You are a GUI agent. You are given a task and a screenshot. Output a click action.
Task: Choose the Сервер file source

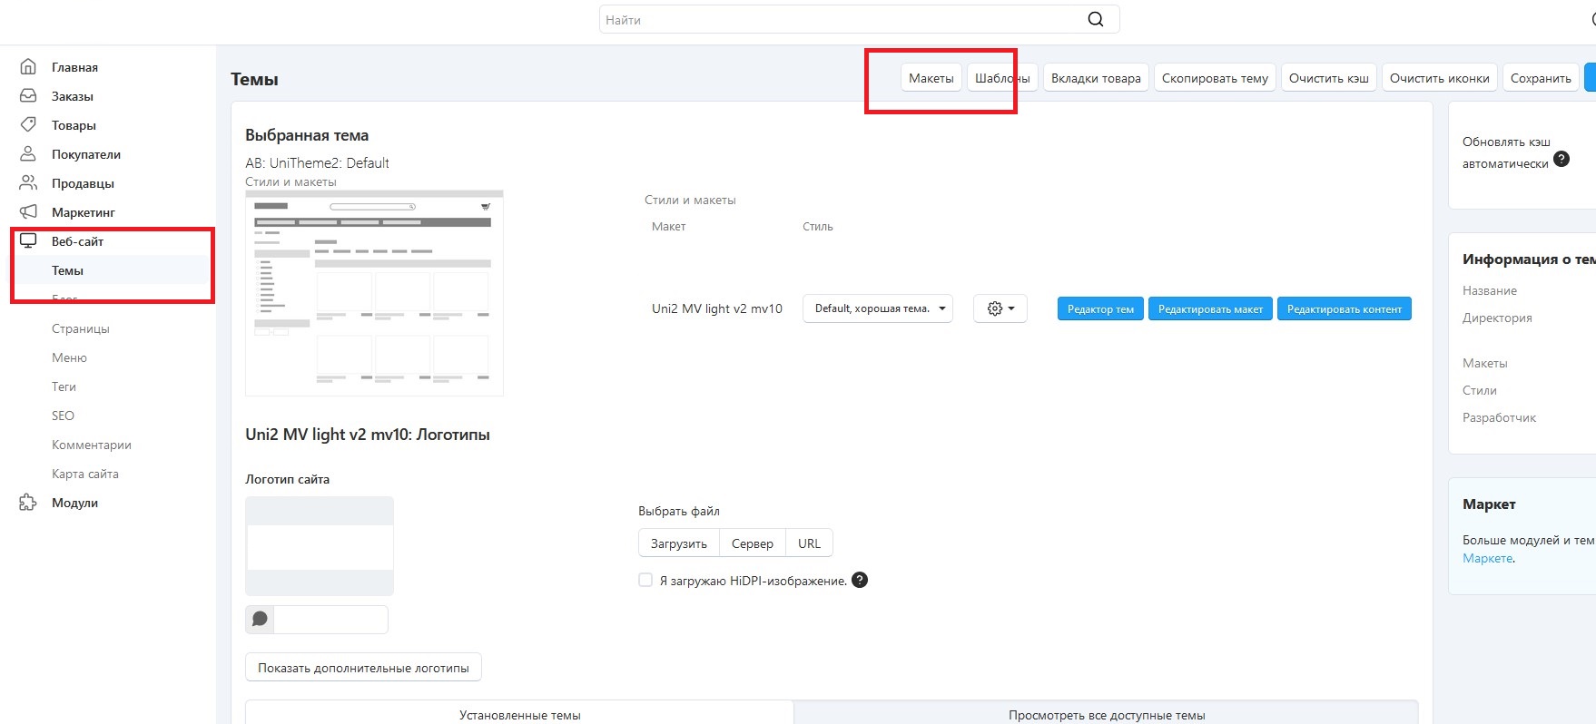tap(753, 543)
